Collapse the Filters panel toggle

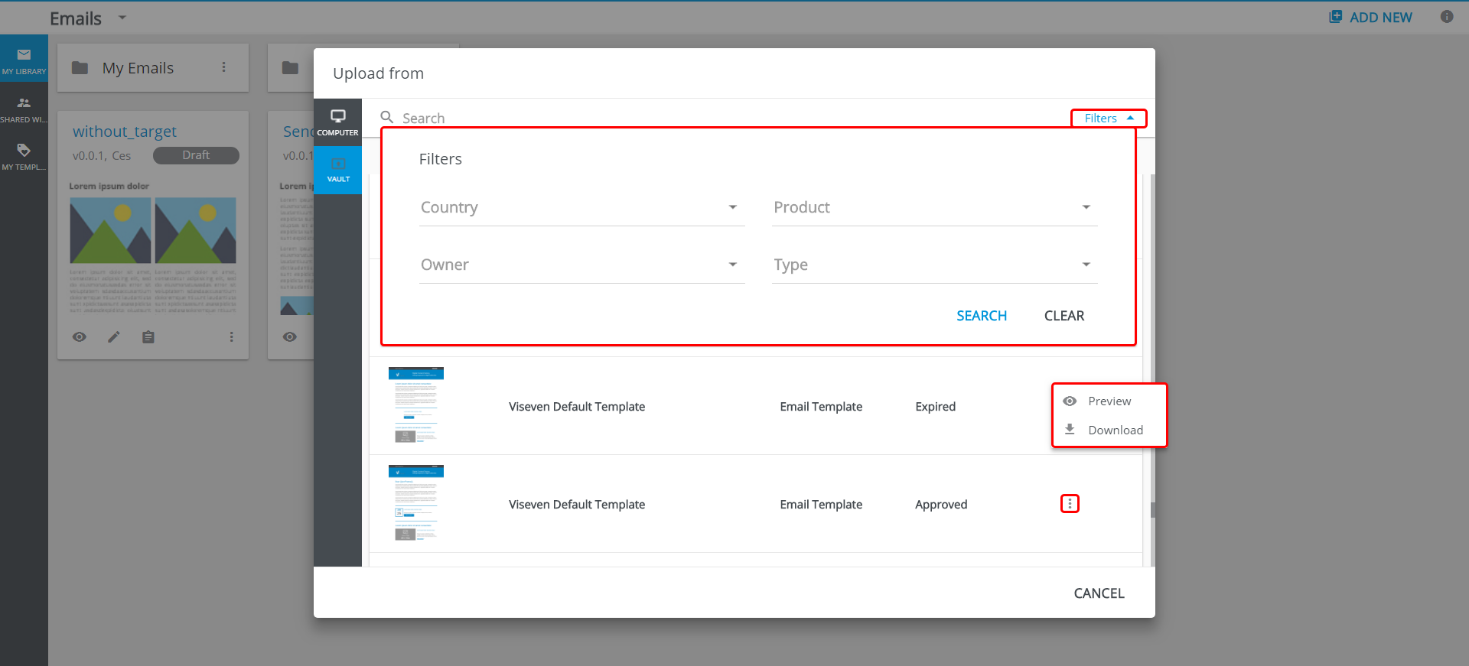click(1108, 119)
